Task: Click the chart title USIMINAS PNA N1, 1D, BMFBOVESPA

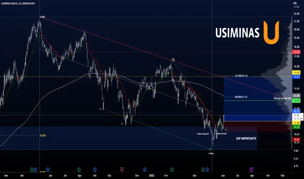Action: (x=18, y=4)
